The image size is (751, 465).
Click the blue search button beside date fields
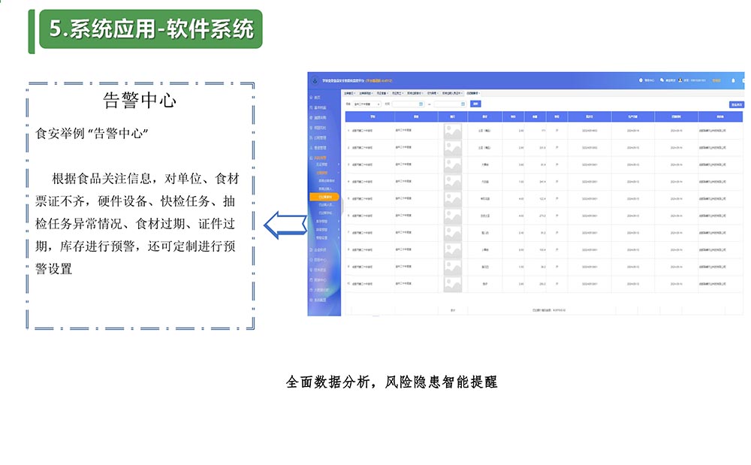click(475, 104)
